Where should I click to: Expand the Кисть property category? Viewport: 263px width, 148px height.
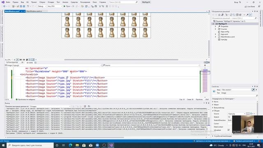point(213,102)
